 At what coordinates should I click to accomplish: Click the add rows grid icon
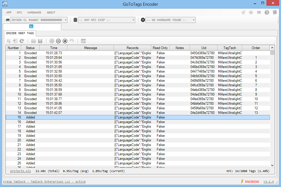(x=9, y=41)
